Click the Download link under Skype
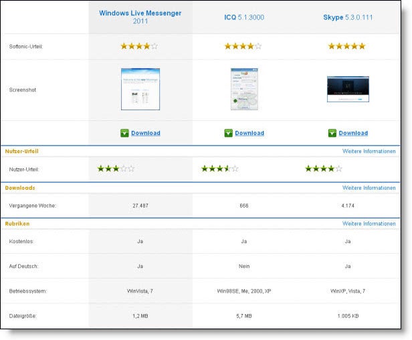 click(x=353, y=133)
